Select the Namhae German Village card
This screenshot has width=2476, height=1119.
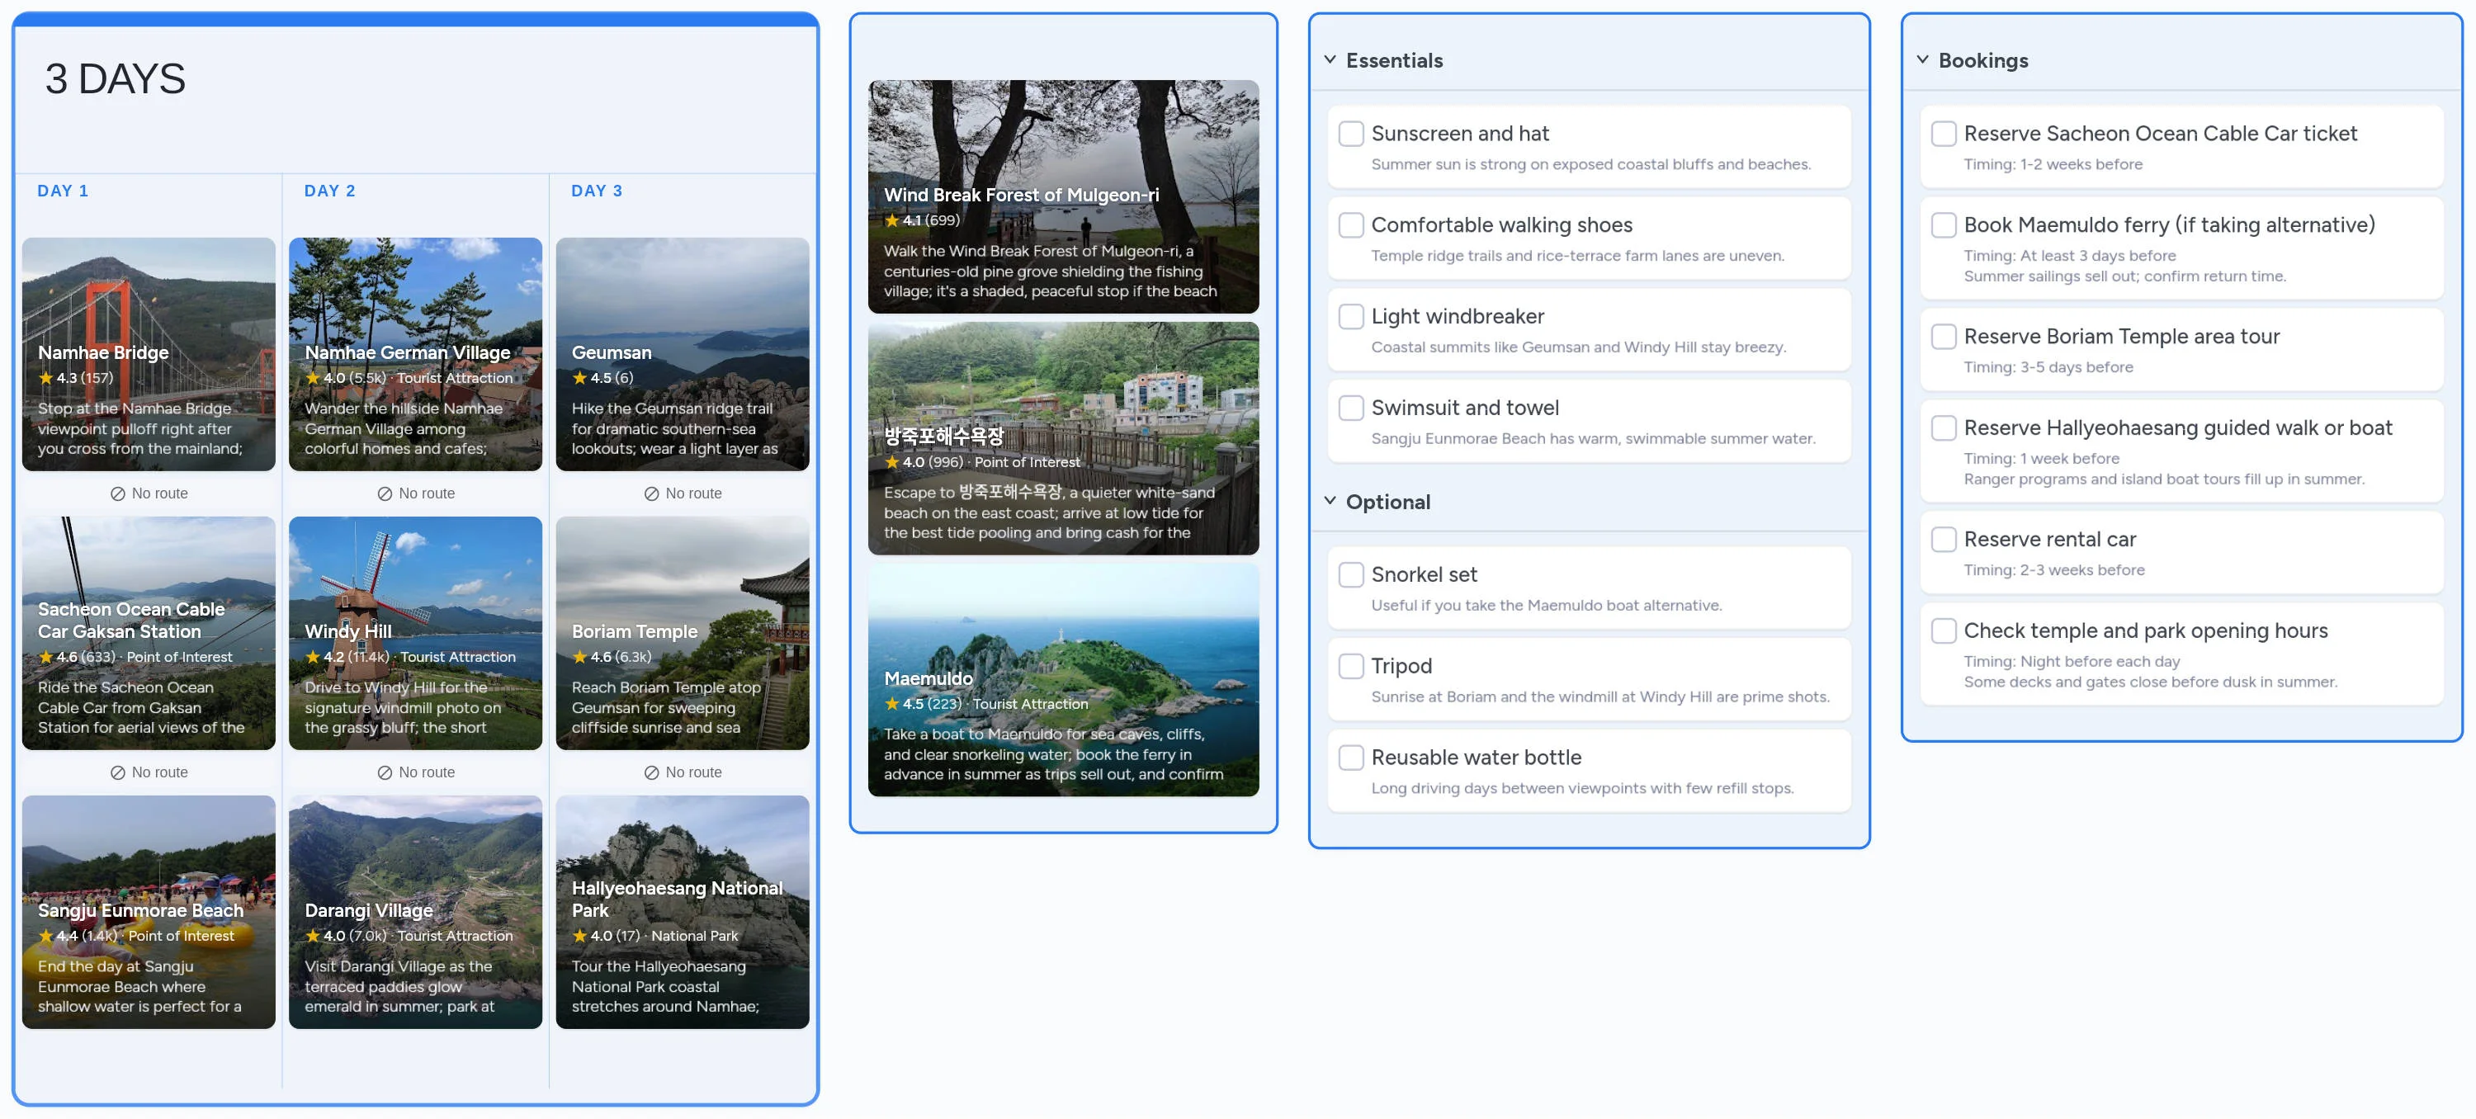click(415, 354)
